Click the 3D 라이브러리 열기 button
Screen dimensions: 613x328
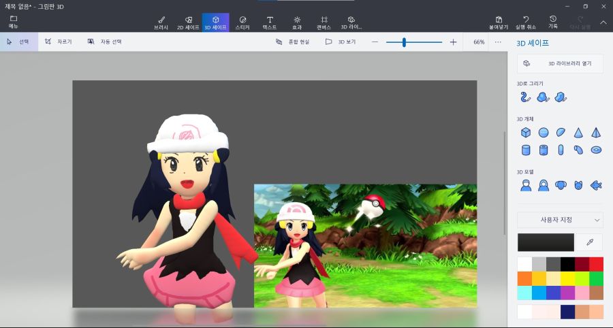(x=560, y=63)
